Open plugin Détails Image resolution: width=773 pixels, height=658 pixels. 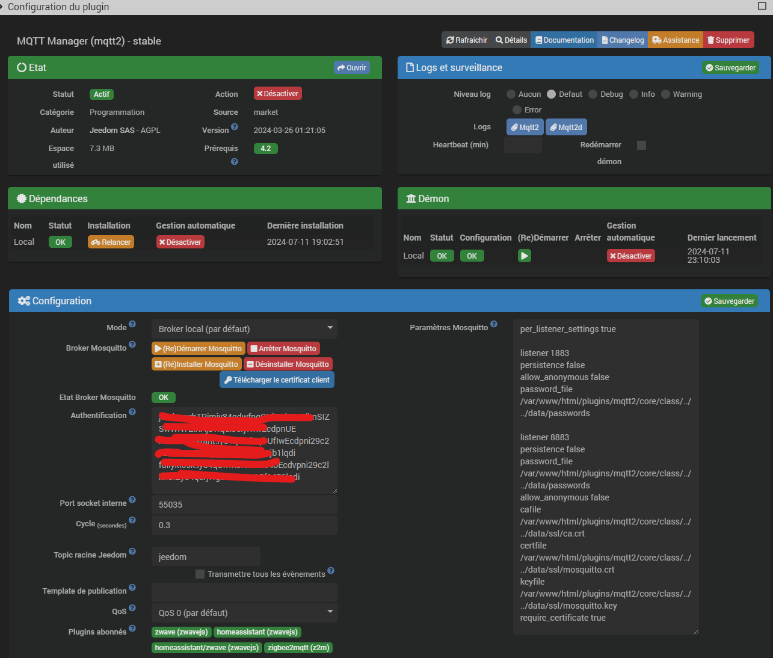coord(511,40)
